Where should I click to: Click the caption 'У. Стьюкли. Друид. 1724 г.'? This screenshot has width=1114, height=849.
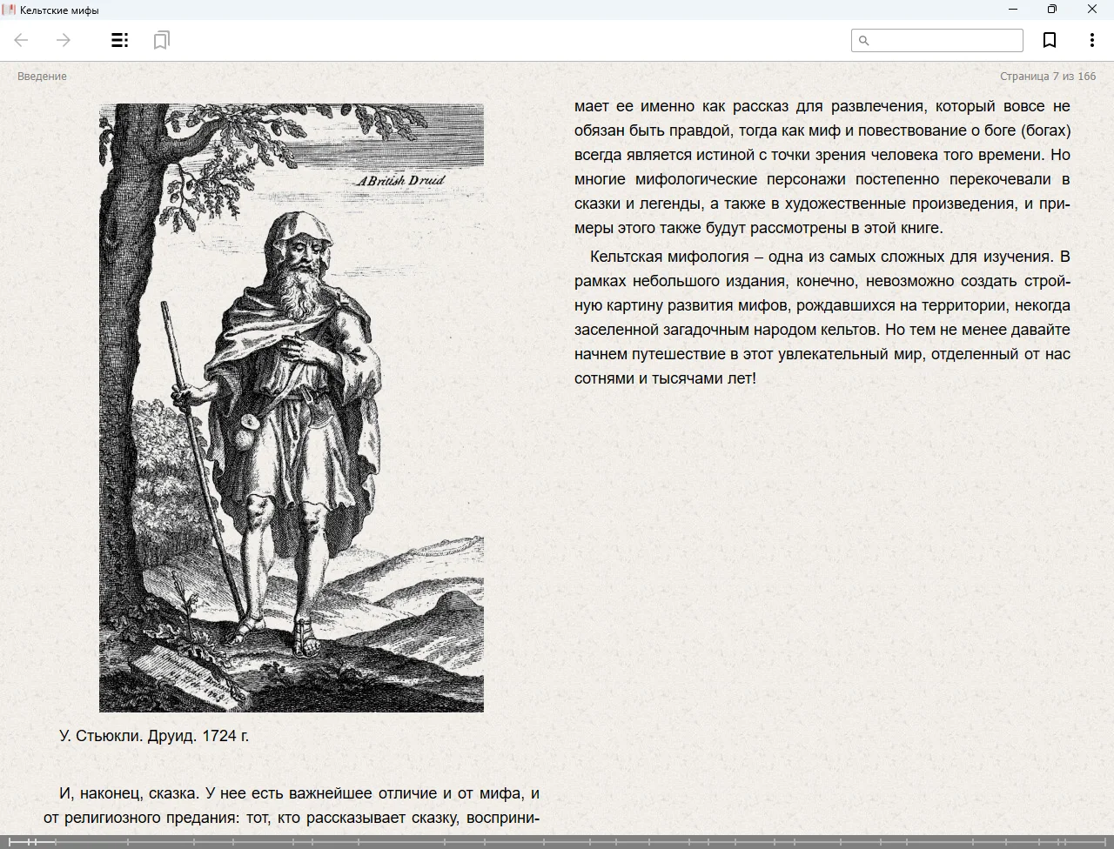point(154,736)
